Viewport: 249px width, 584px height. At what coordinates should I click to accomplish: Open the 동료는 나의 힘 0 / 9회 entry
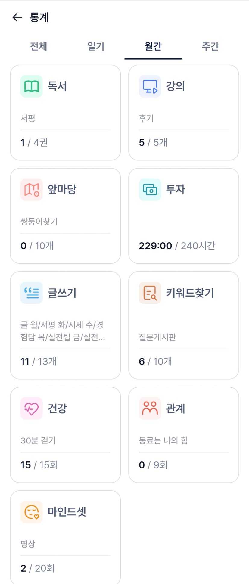click(183, 465)
